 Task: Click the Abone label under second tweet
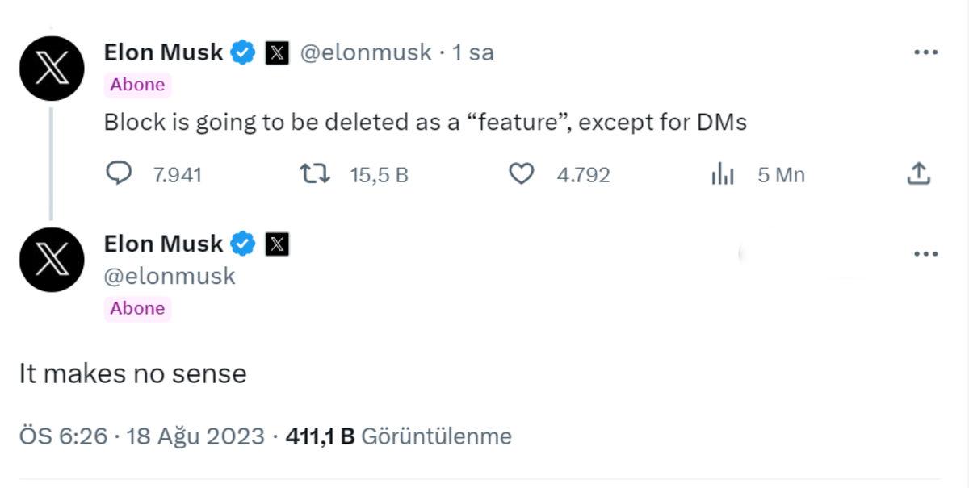[x=137, y=308]
